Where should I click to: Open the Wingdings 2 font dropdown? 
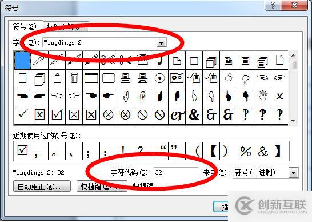[x=161, y=43]
